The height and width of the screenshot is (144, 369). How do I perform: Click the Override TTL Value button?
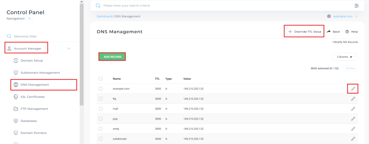pyautogui.click(x=304, y=32)
